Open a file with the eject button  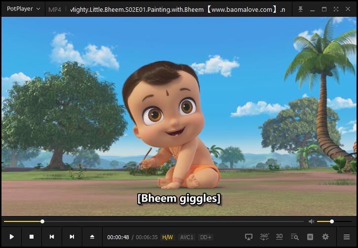pyautogui.click(x=92, y=237)
